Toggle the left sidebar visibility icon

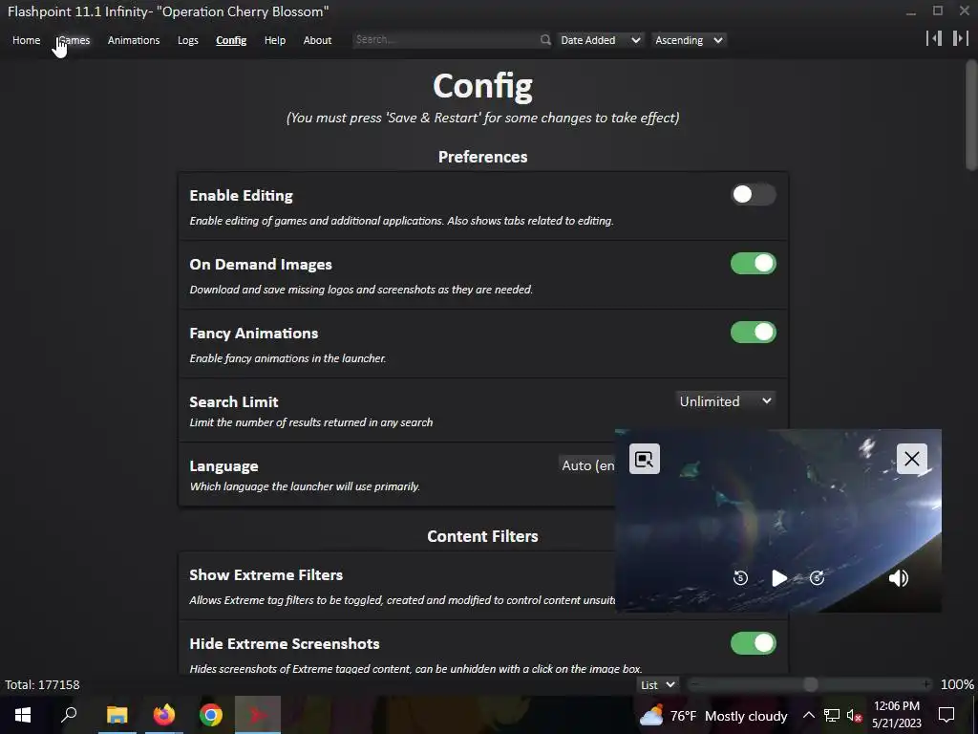click(x=934, y=38)
